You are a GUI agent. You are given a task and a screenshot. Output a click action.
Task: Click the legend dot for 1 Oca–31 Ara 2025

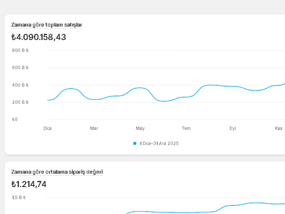[x=135, y=143]
